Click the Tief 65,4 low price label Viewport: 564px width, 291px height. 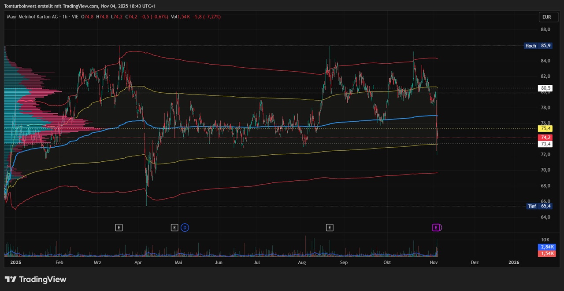539,206
